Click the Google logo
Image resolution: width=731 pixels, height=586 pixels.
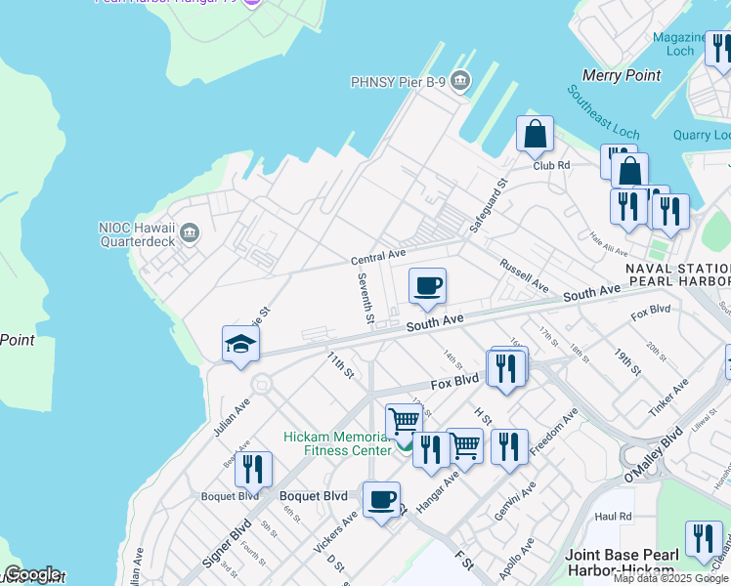[31, 574]
